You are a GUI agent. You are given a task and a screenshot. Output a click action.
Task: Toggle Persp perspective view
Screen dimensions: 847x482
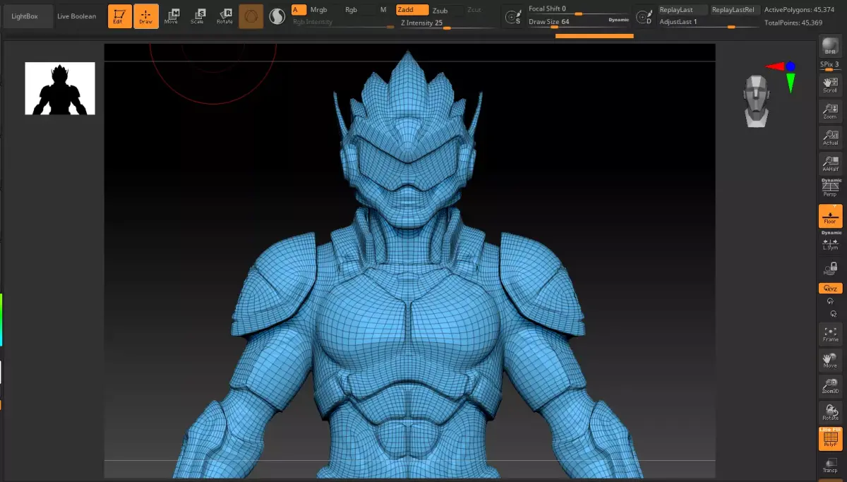pyautogui.click(x=830, y=188)
